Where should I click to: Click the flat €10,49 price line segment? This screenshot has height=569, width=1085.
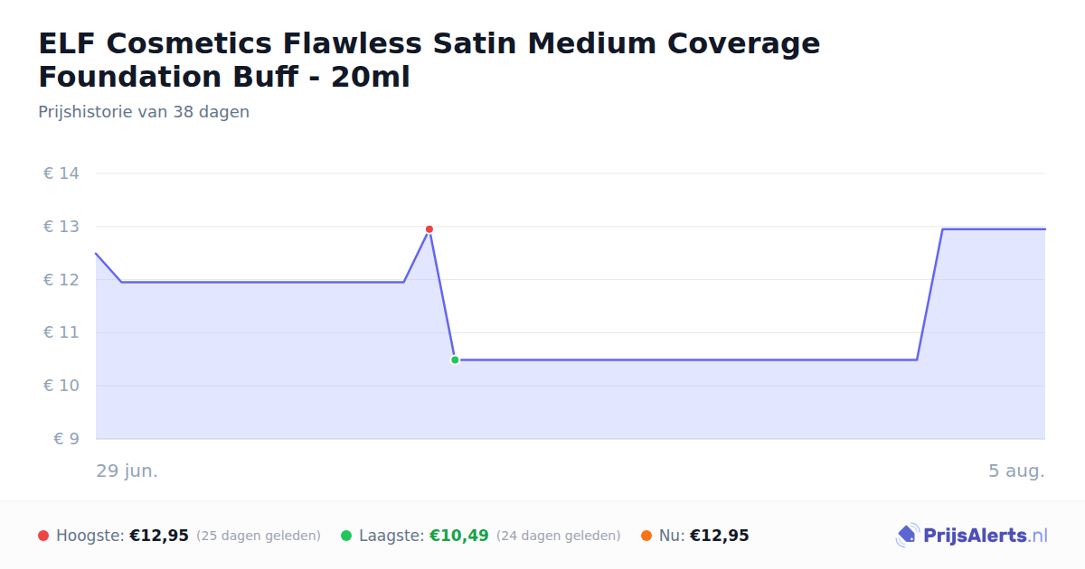click(x=685, y=359)
